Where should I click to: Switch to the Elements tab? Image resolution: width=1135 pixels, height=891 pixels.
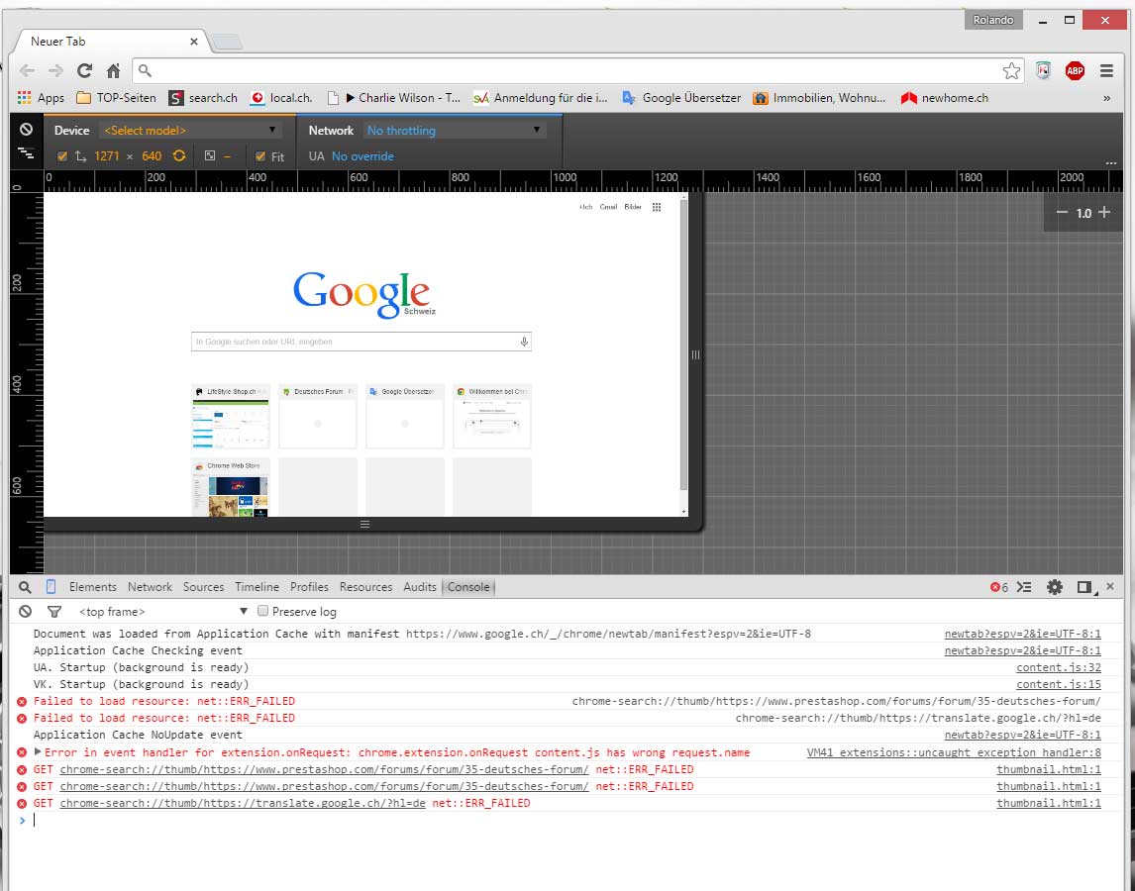pos(93,587)
